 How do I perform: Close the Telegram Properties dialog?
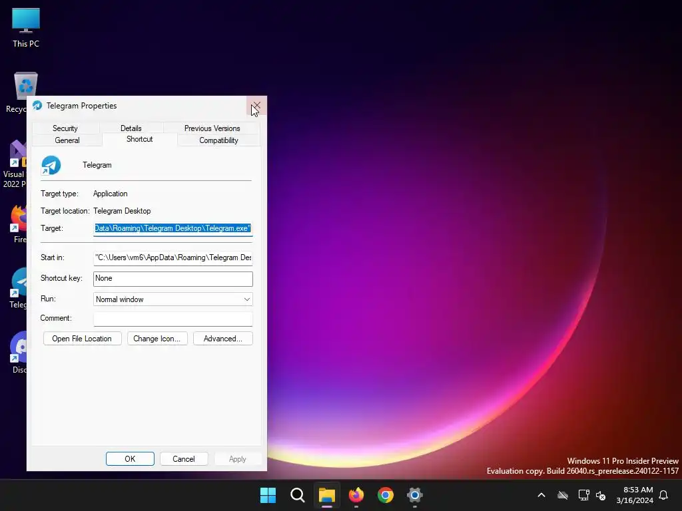[x=256, y=106]
